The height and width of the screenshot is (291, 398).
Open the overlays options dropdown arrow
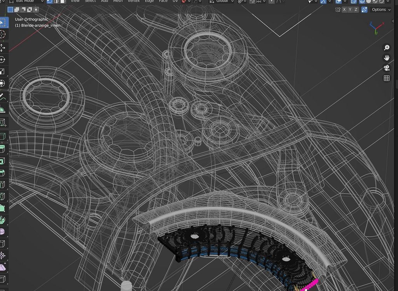[x=344, y=1]
